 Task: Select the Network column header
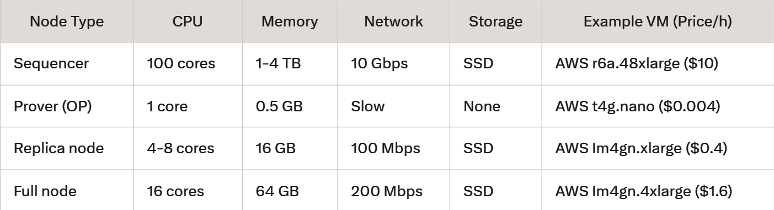coord(394,21)
